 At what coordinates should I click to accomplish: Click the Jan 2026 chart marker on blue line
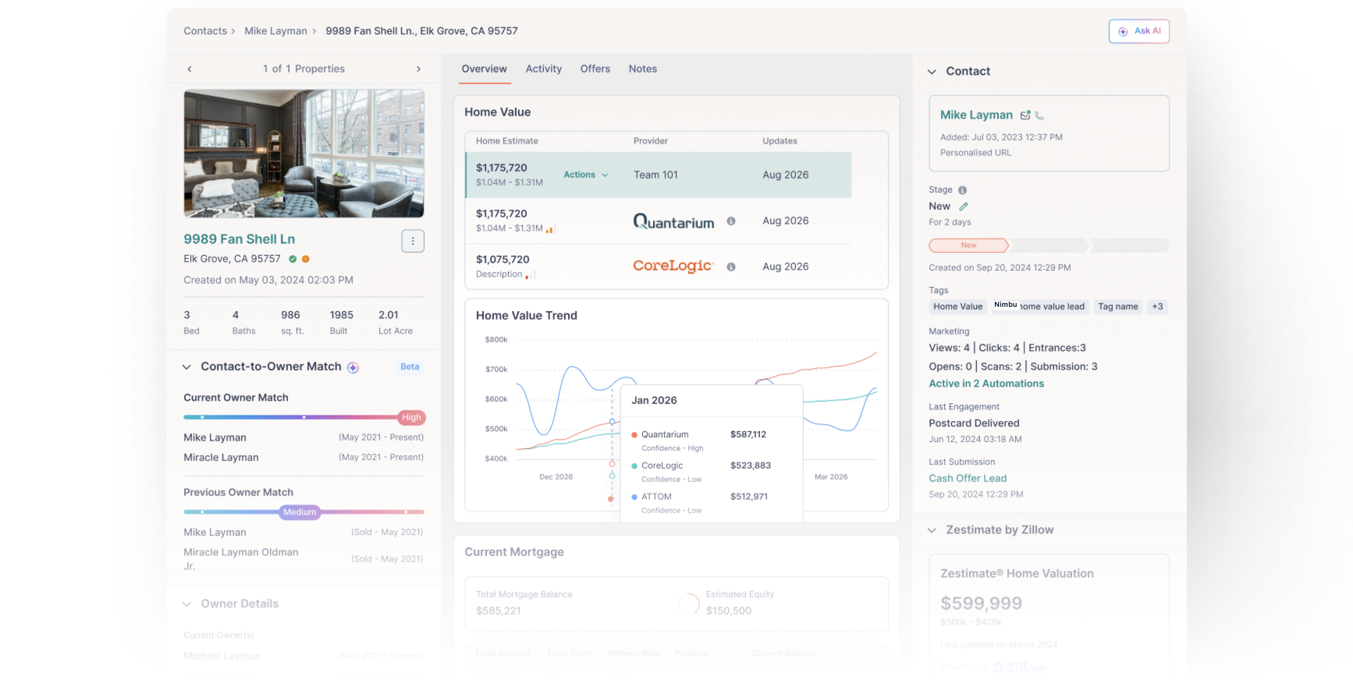click(x=612, y=421)
